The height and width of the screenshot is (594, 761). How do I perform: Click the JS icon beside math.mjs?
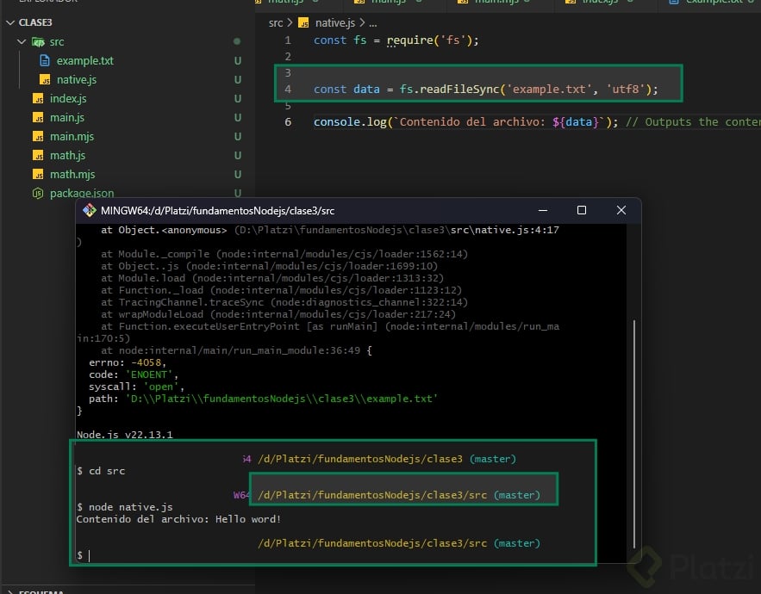tap(38, 175)
